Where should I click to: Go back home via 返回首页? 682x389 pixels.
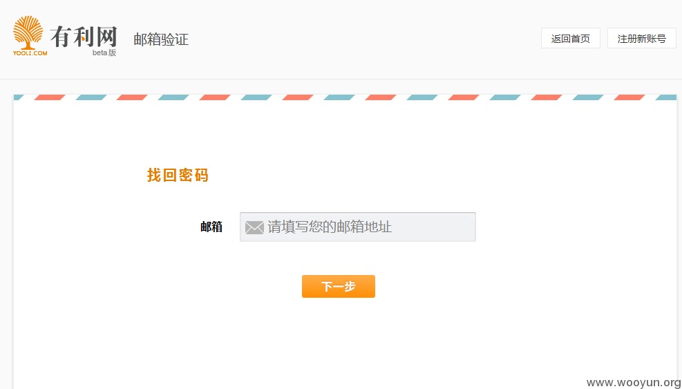click(571, 38)
